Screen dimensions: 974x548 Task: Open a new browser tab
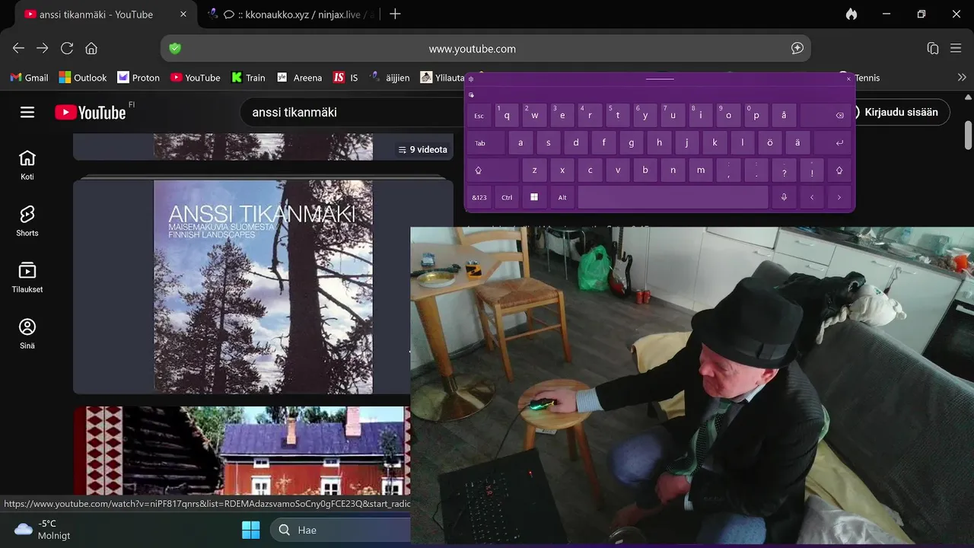(x=395, y=14)
